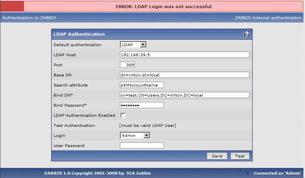Screen dimensions: 305x178
Task: Focus the LDAP Host field
Action: point(185,55)
